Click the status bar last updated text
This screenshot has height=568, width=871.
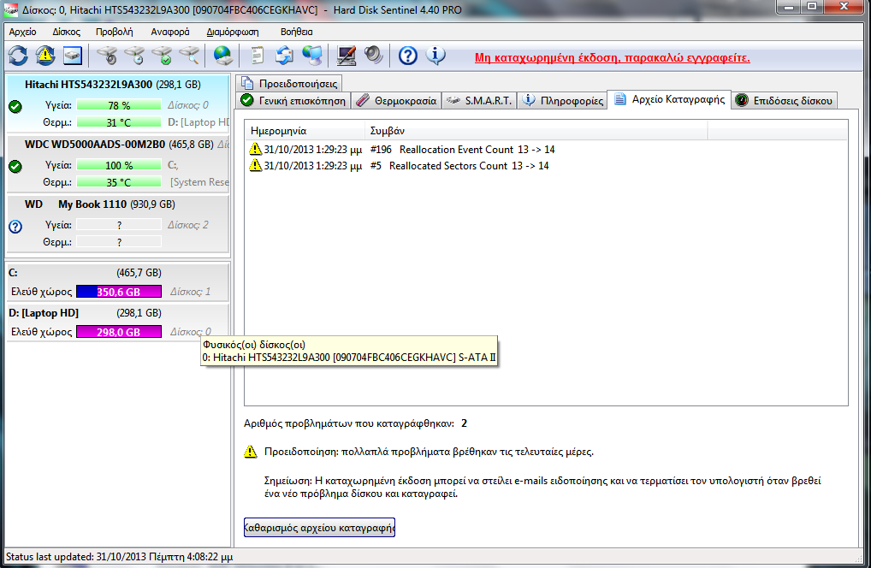coord(120,556)
